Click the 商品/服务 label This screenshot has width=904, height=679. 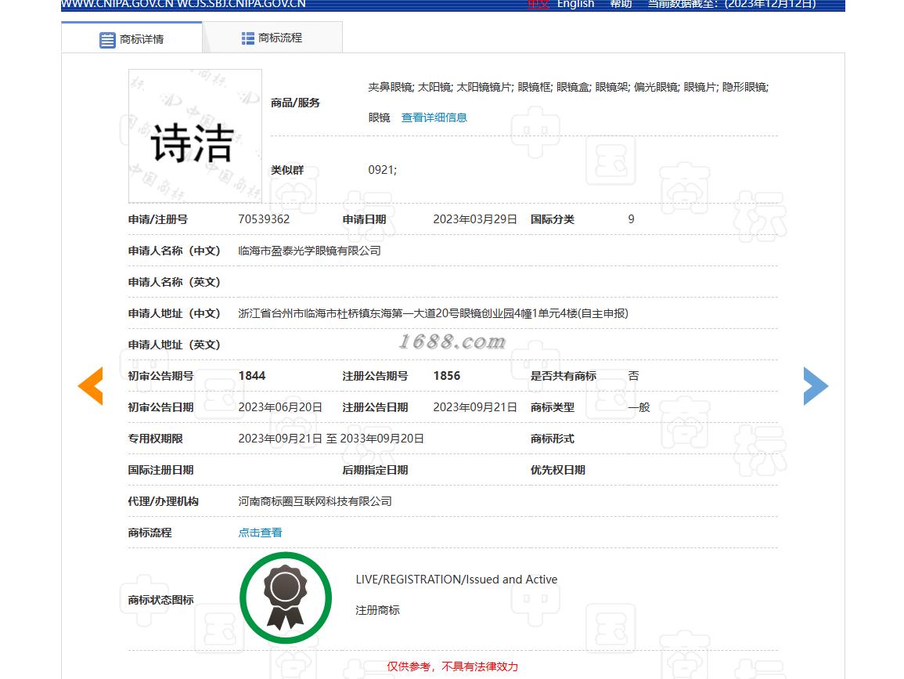click(x=295, y=103)
